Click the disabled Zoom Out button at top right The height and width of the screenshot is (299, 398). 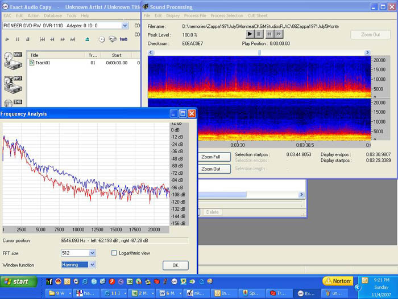pyautogui.click(x=370, y=35)
